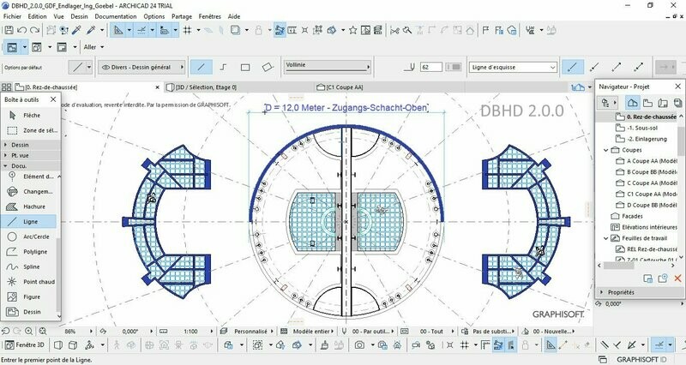
Task: Select single straight line geometry method
Action: tap(202, 68)
